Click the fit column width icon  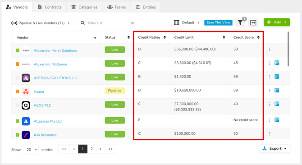(x=253, y=23)
